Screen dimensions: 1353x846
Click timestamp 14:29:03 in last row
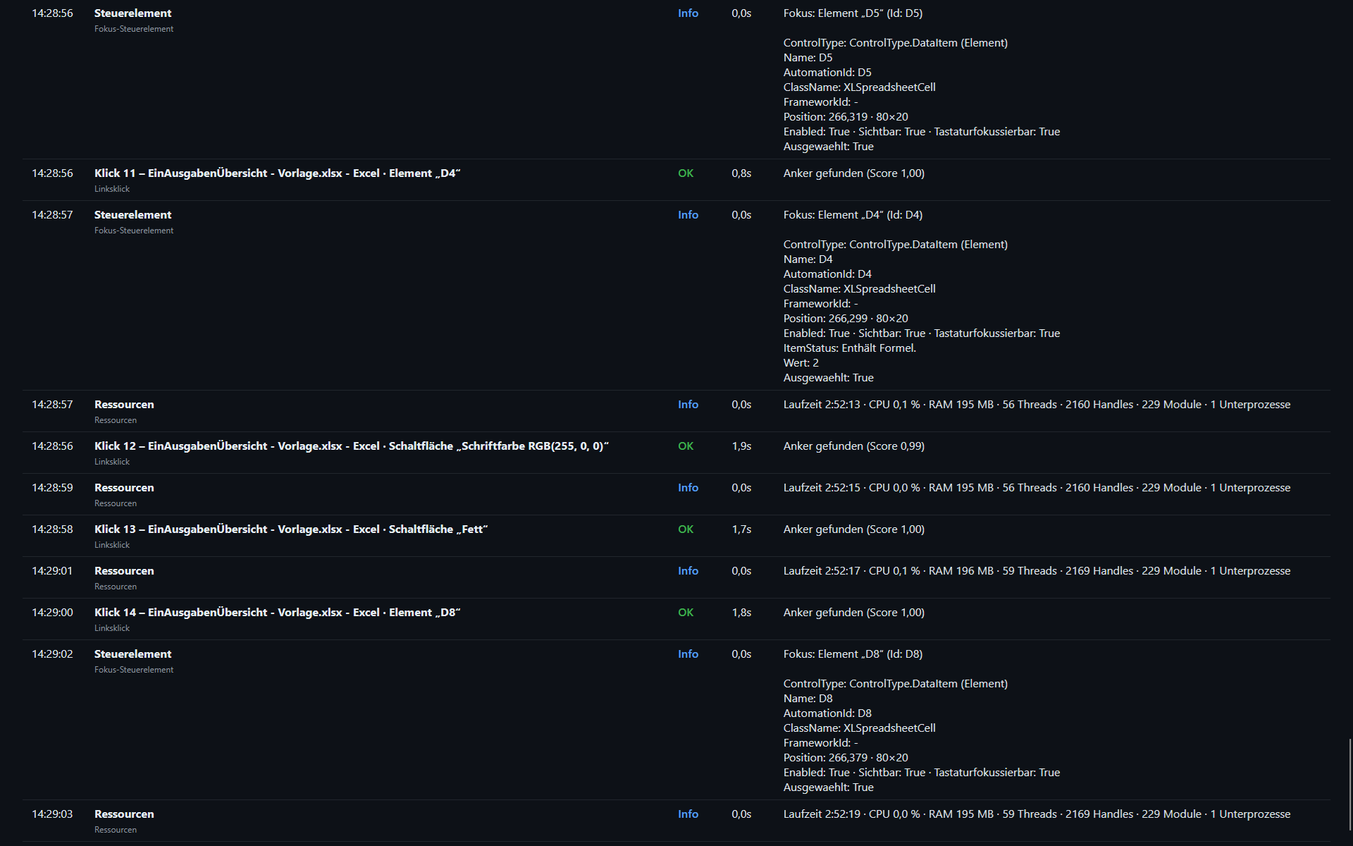(52, 814)
